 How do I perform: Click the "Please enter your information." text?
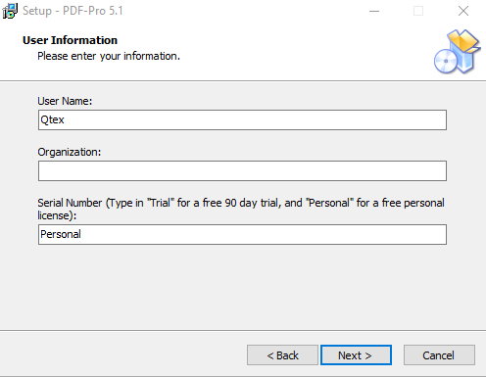click(109, 56)
